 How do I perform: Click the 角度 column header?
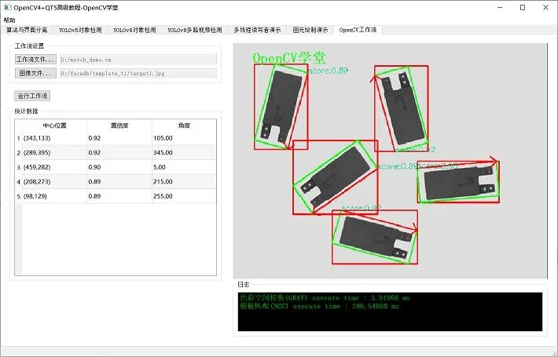click(184, 126)
